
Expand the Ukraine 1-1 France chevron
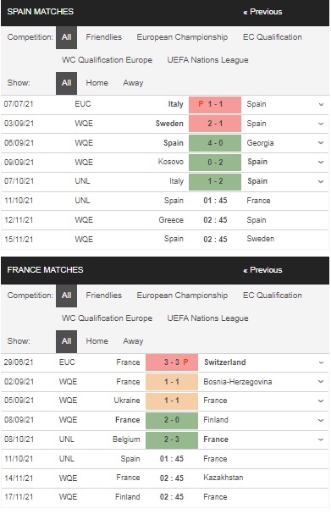click(321, 401)
